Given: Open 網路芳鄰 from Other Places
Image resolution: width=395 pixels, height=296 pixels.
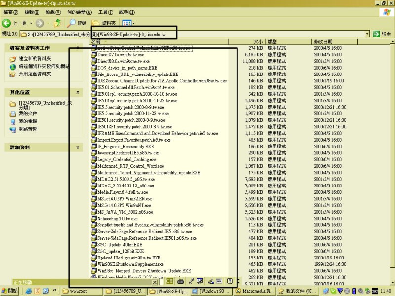Looking at the screenshot, I should (x=28, y=129).
